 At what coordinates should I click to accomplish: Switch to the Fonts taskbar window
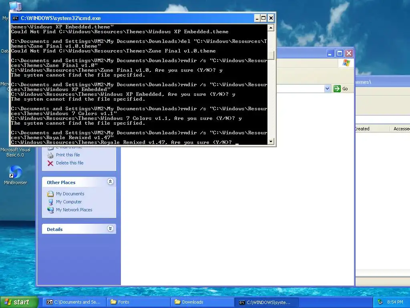[x=138, y=302]
